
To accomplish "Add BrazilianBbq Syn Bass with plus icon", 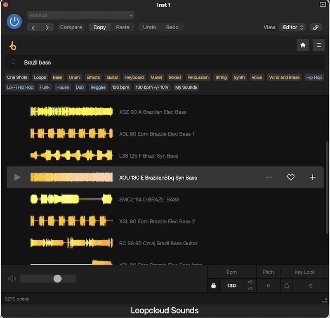I will pos(313,177).
